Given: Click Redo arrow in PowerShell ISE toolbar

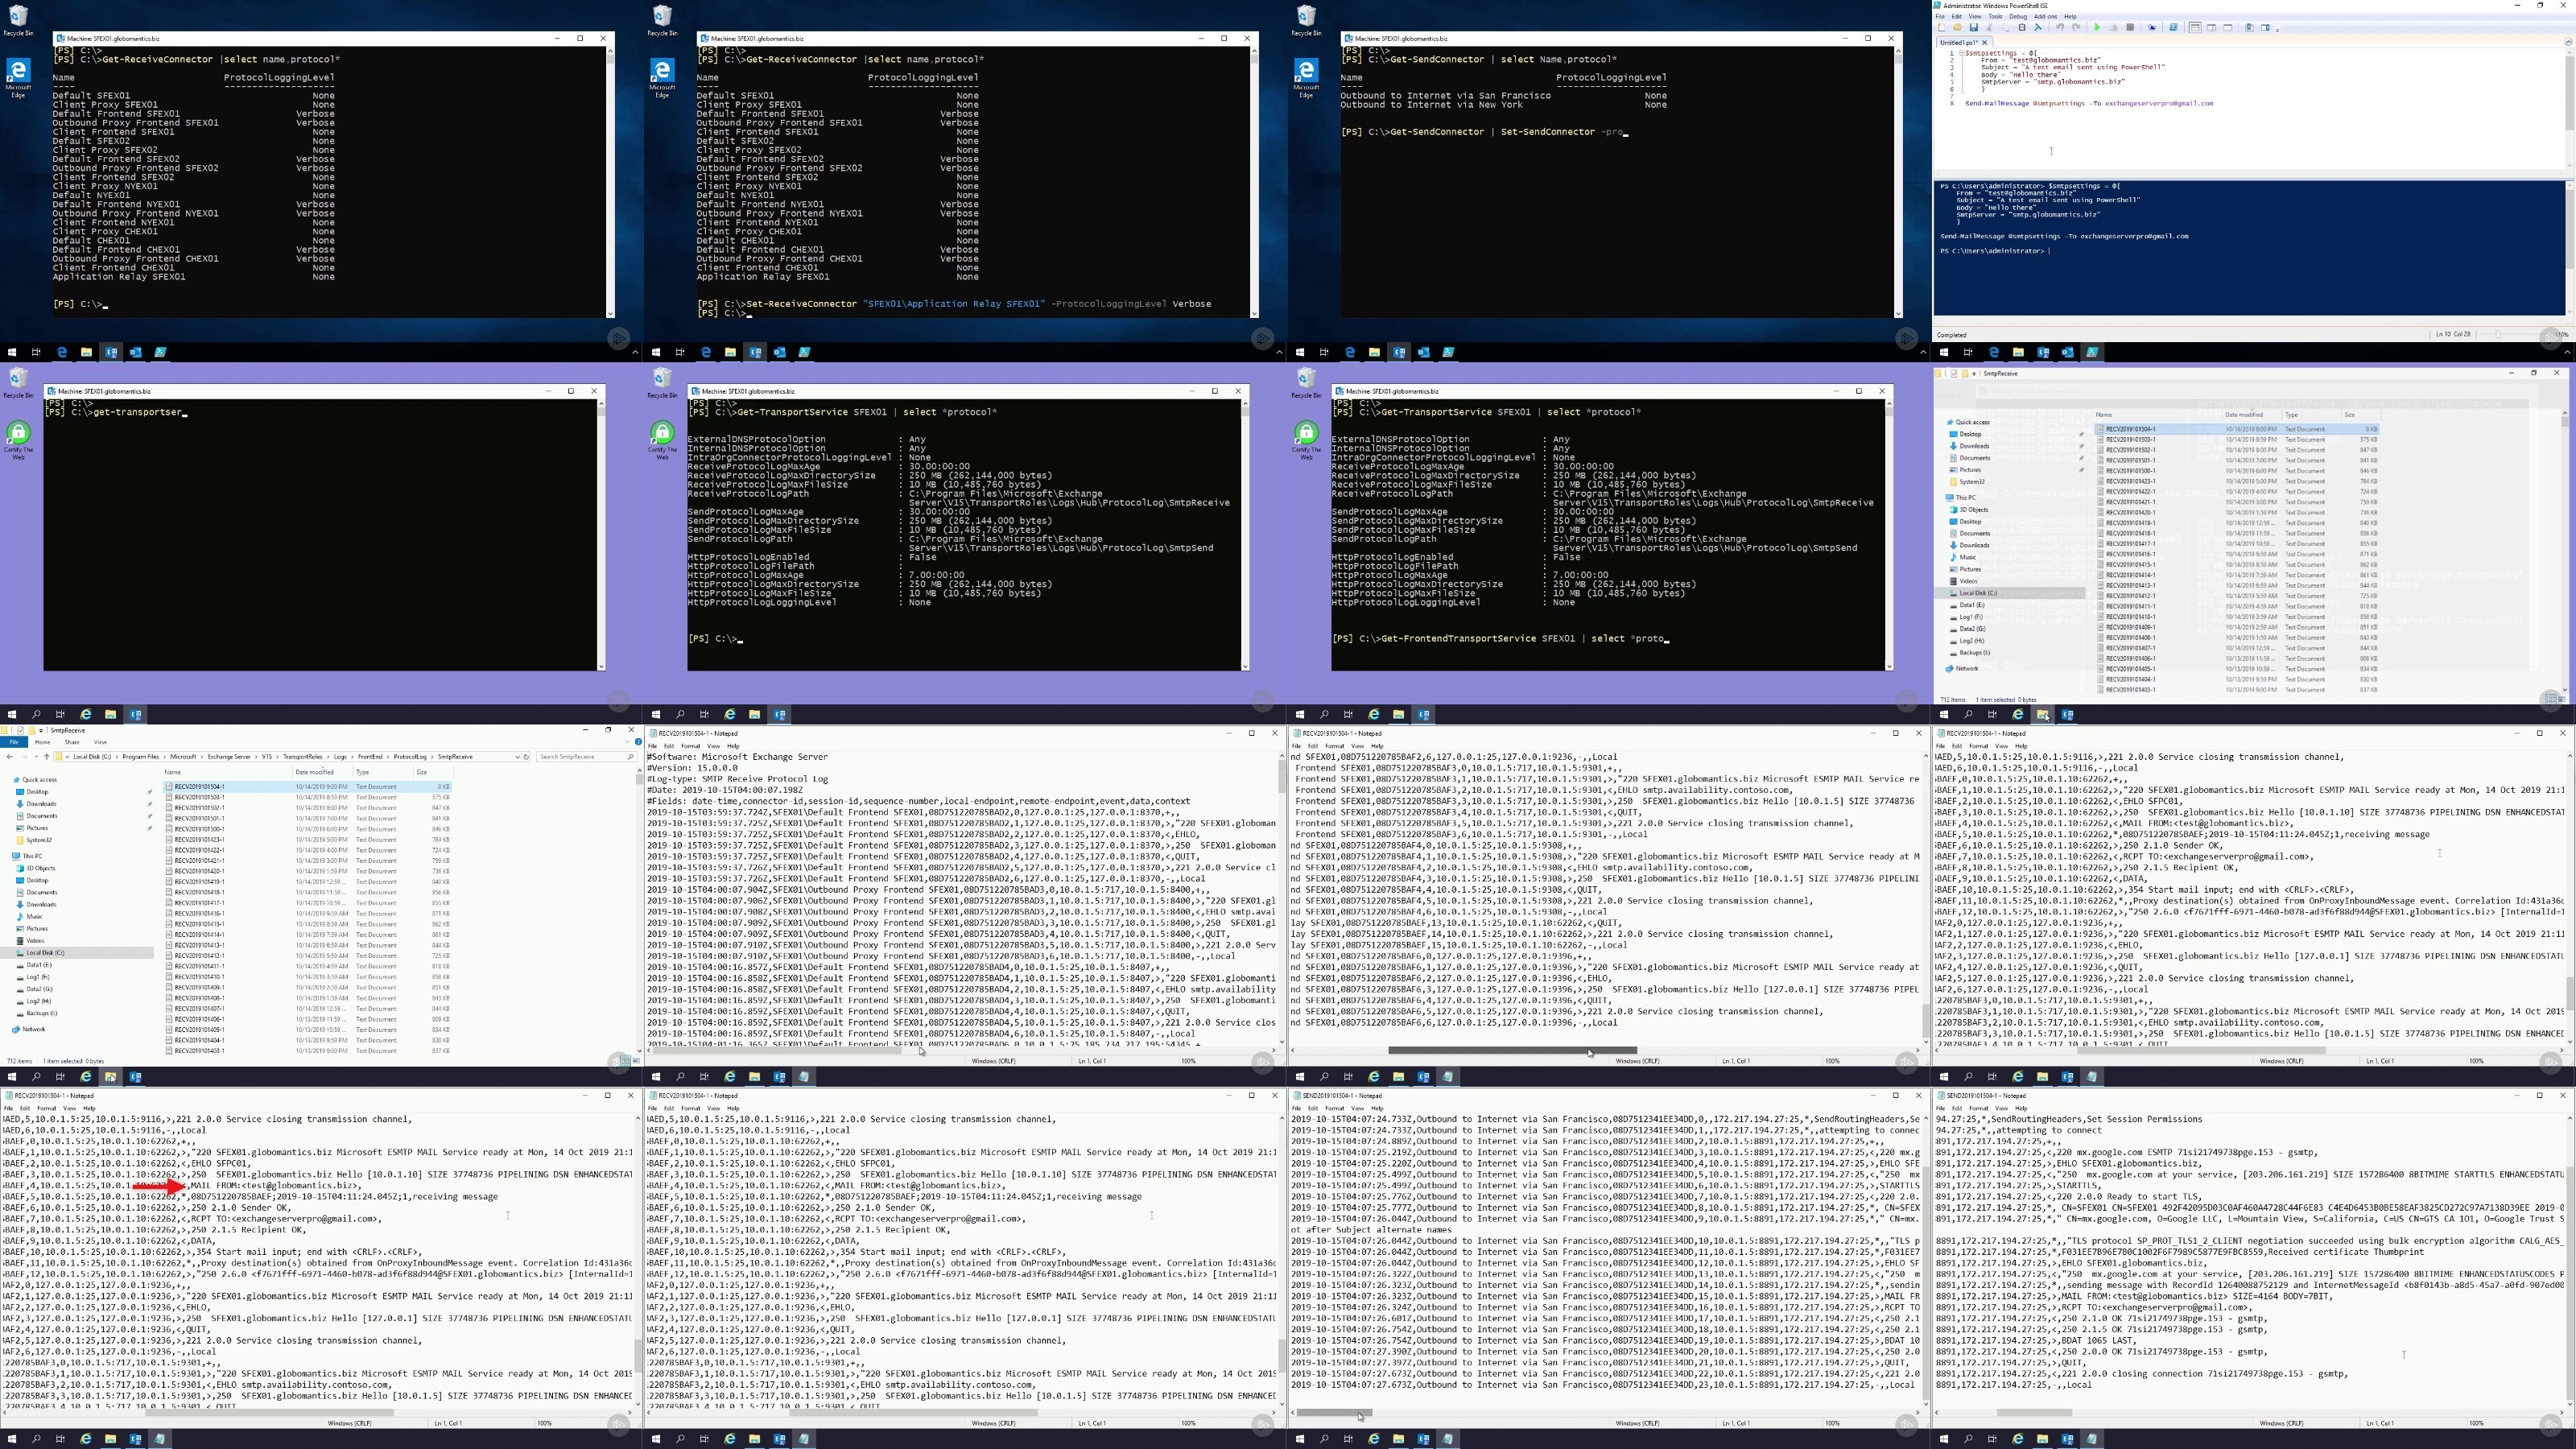Looking at the screenshot, I should (2076, 27).
